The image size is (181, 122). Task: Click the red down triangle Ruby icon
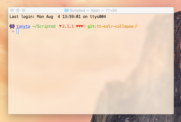[x=60, y=26]
